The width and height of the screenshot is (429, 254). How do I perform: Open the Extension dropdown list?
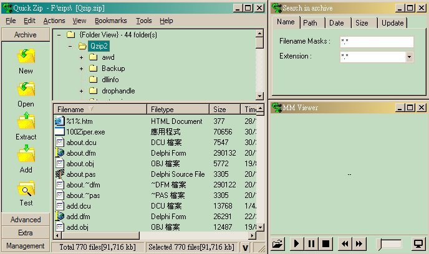(409, 57)
